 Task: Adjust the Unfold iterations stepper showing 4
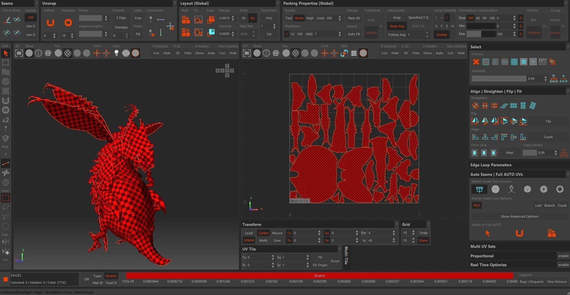tap(54, 36)
